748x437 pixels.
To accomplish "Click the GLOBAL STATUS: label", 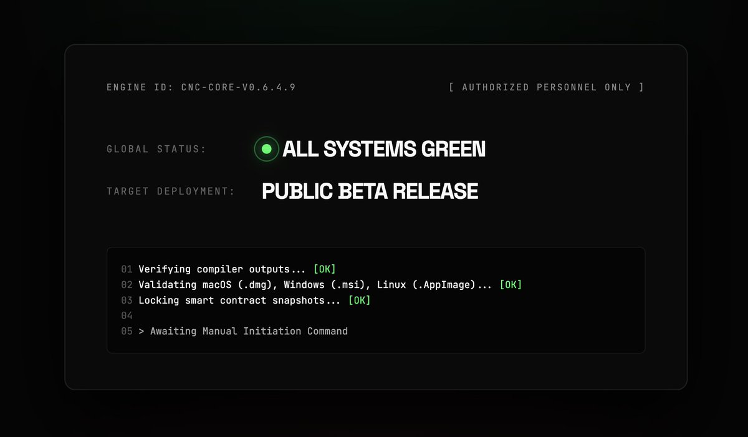I will pos(156,149).
